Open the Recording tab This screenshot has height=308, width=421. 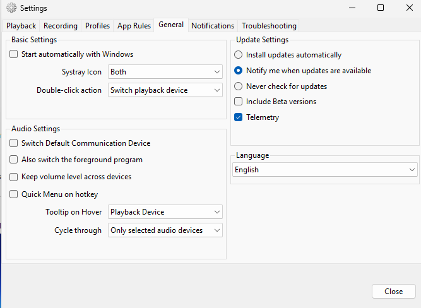pyautogui.click(x=61, y=26)
